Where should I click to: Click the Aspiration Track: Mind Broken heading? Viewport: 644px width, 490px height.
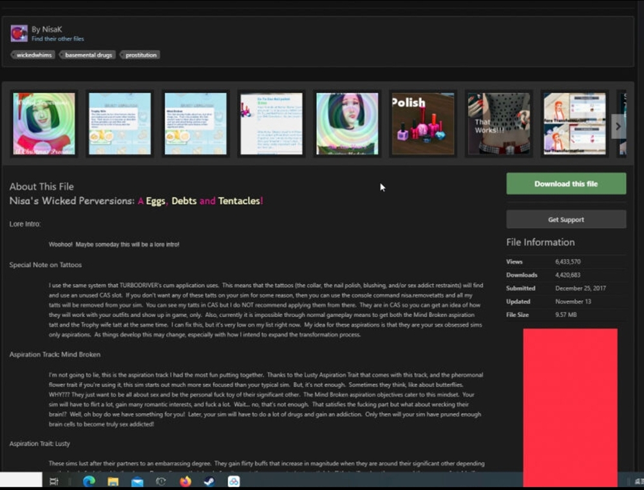pos(55,354)
